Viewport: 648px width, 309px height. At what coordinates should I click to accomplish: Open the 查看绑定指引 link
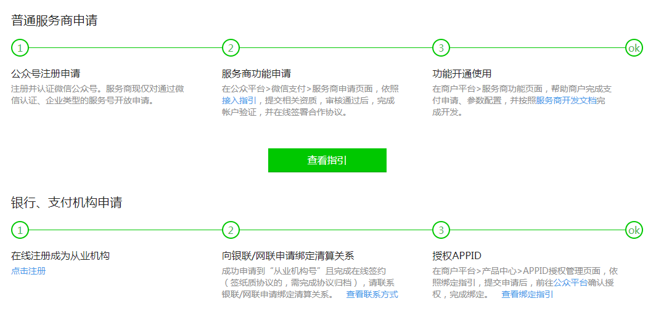click(527, 294)
